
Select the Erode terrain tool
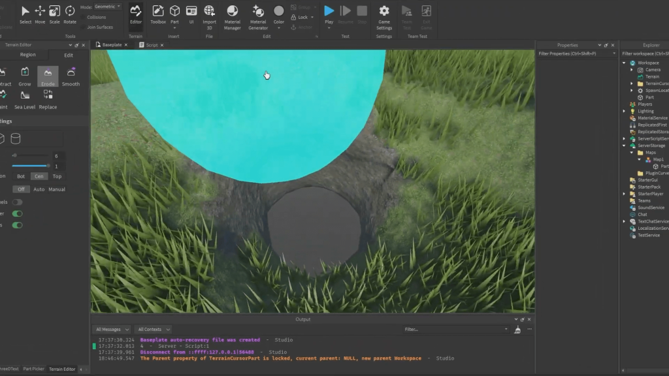(48, 77)
